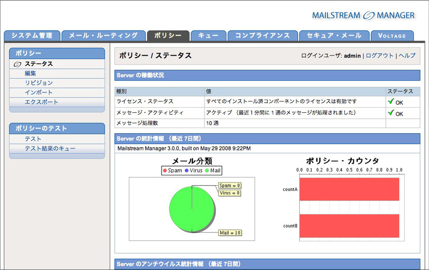Click the license validity message text

pyautogui.click(x=281, y=101)
